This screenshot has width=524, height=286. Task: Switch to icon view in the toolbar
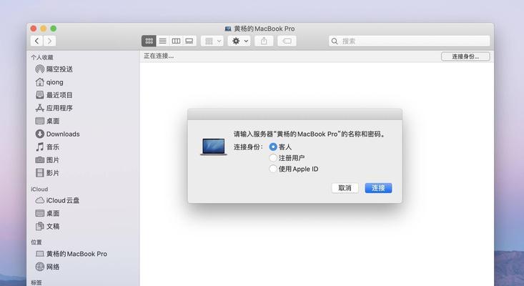pyautogui.click(x=149, y=41)
